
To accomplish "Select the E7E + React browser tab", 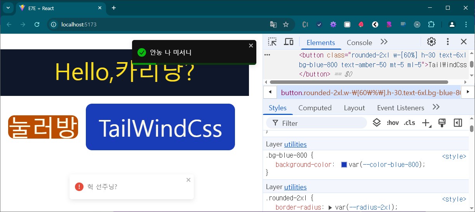I will pos(61,8).
